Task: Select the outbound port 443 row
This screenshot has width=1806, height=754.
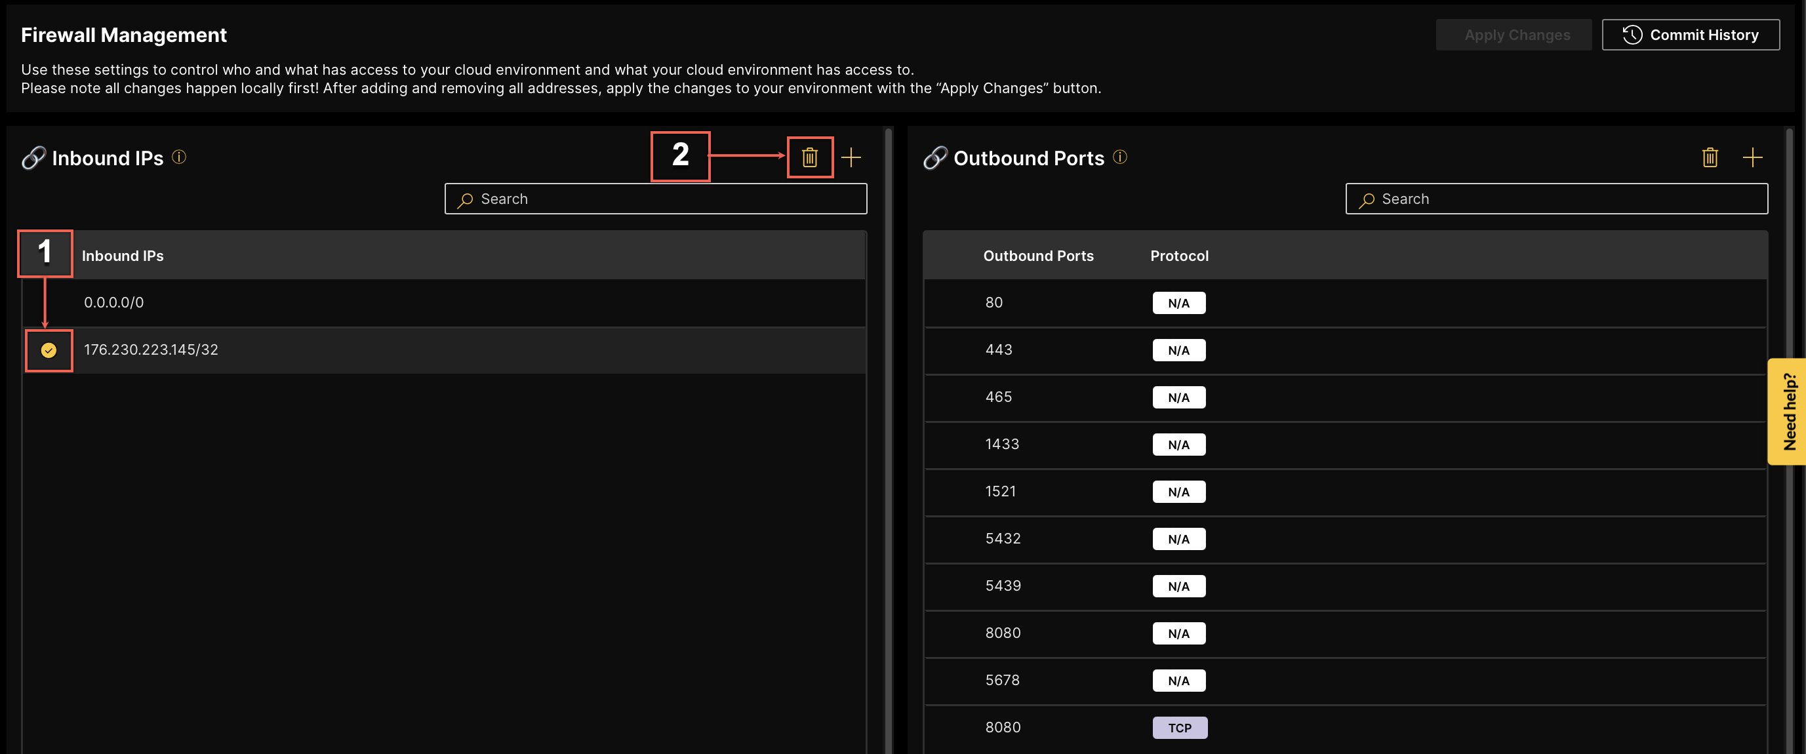Action: click(x=998, y=349)
